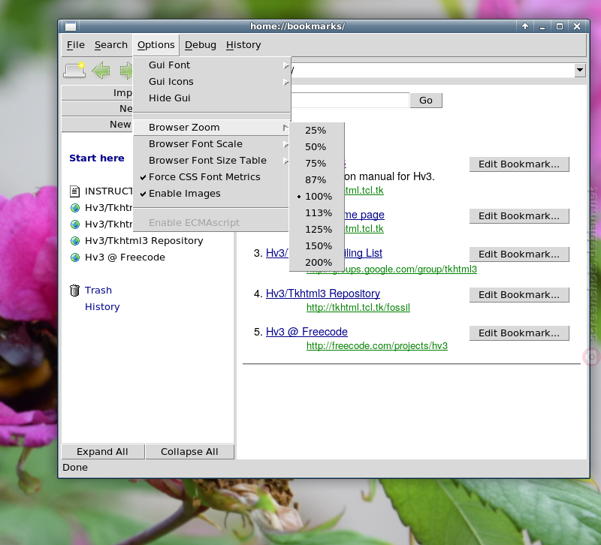Open Edit Bookmark for third bookmark (Mailing List)
Viewport: 601px width, 545px height.
coord(519,254)
